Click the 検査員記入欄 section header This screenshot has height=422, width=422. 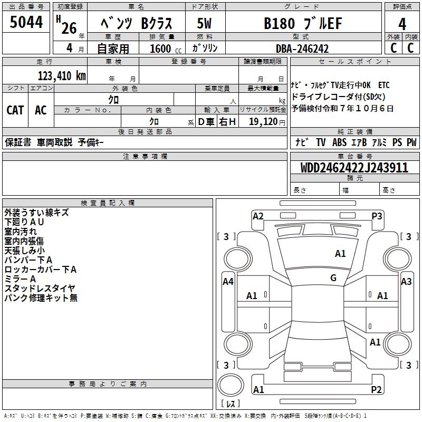click(108, 203)
